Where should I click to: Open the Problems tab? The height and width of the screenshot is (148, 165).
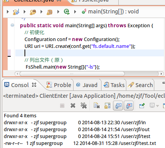(59, 85)
